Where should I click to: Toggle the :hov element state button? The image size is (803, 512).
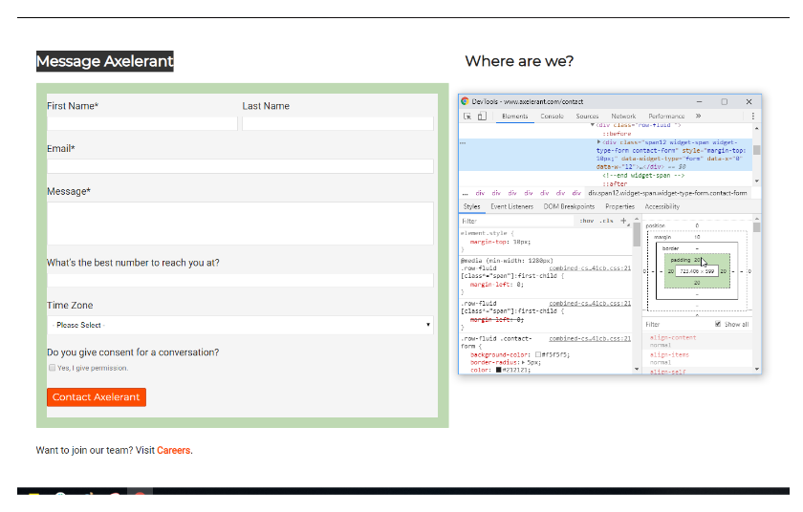click(587, 221)
